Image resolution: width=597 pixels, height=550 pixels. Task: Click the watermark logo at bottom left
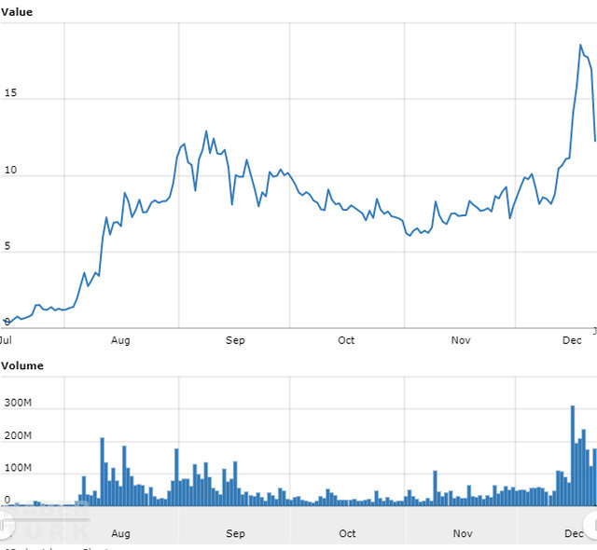47,520
